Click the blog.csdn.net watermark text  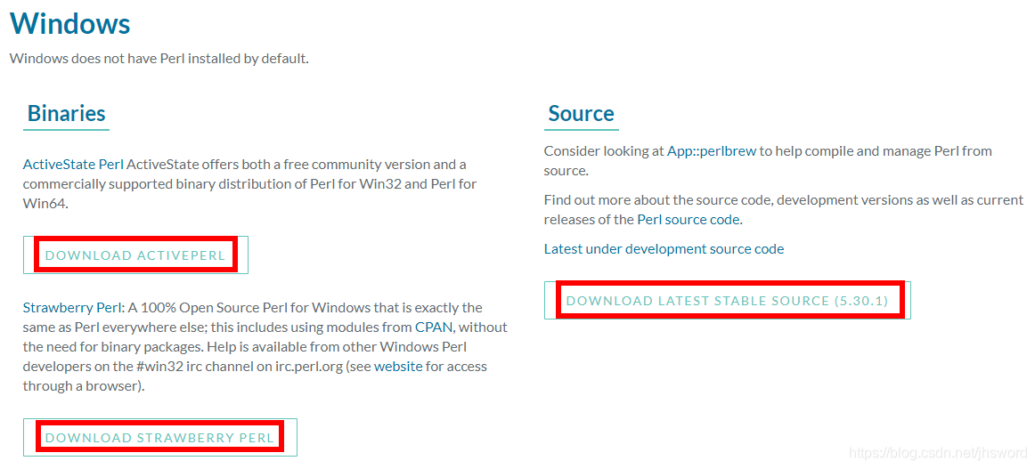point(937,453)
